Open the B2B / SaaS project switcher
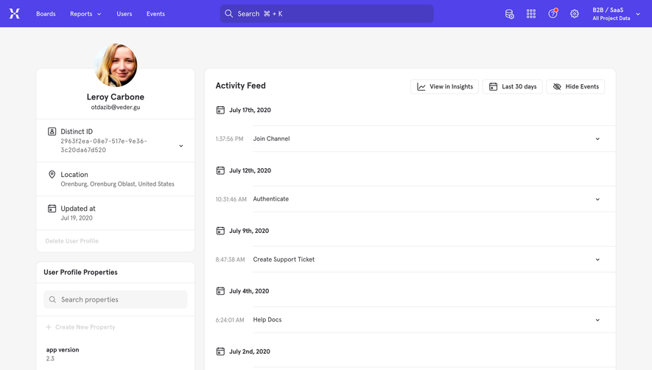 [616, 14]
